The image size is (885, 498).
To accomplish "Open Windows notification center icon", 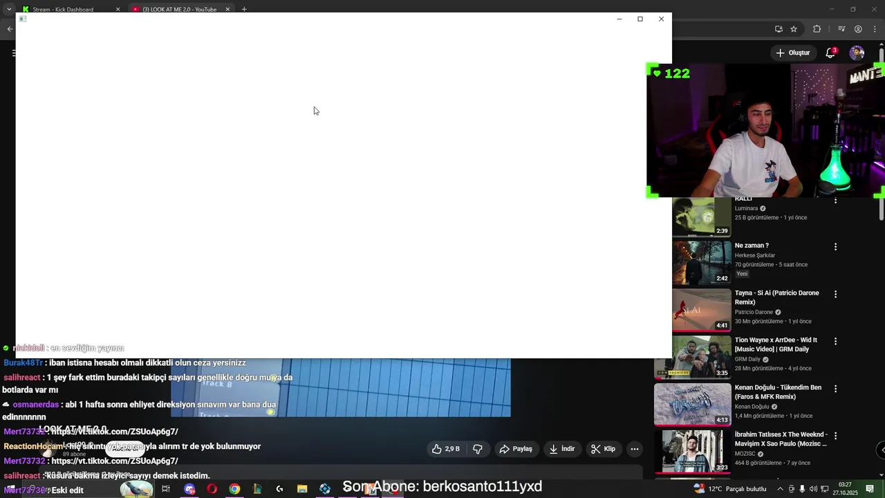I will (x=870, y=489).
